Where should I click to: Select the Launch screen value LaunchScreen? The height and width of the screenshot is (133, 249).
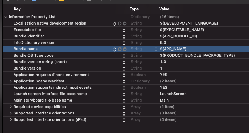click(x=173, y=94)
